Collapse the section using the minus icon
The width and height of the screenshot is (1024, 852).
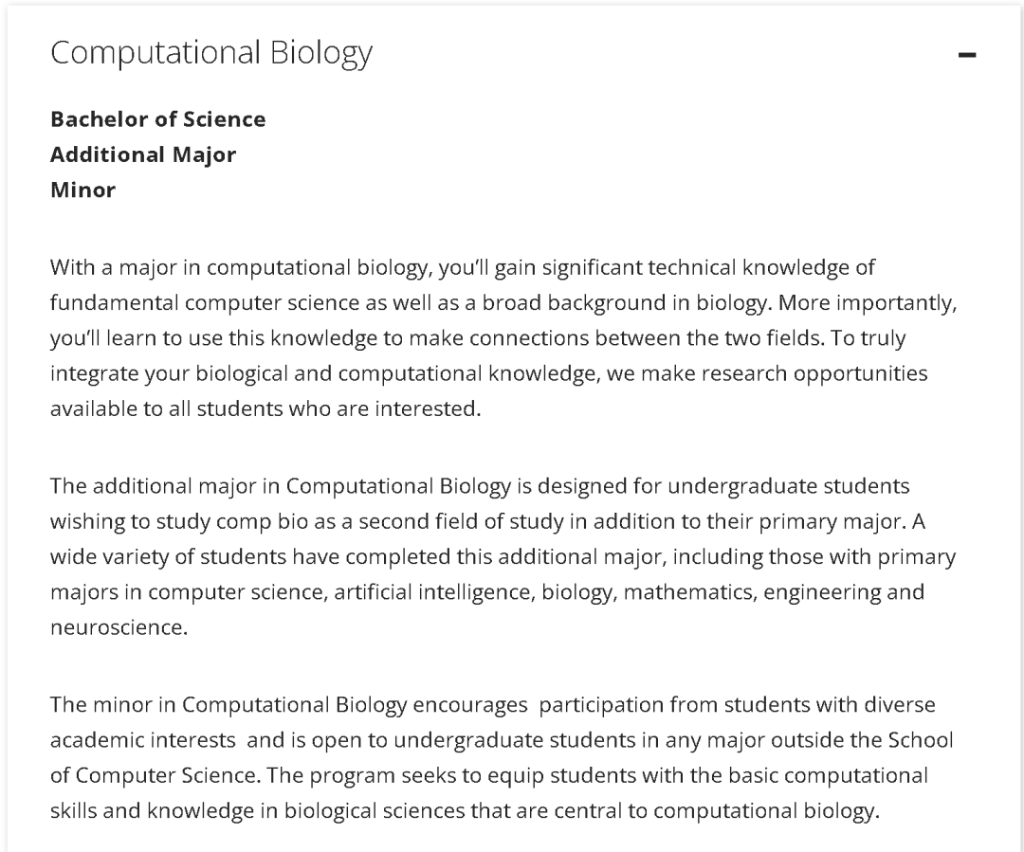coord(966,55)
